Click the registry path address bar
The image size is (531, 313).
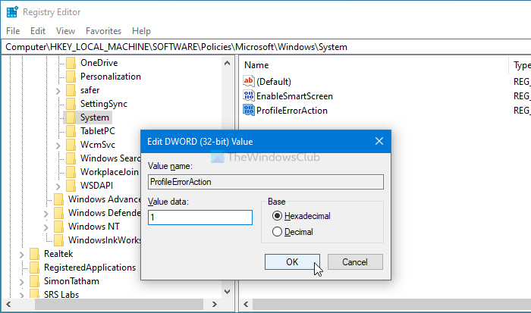tap(265, 47)
